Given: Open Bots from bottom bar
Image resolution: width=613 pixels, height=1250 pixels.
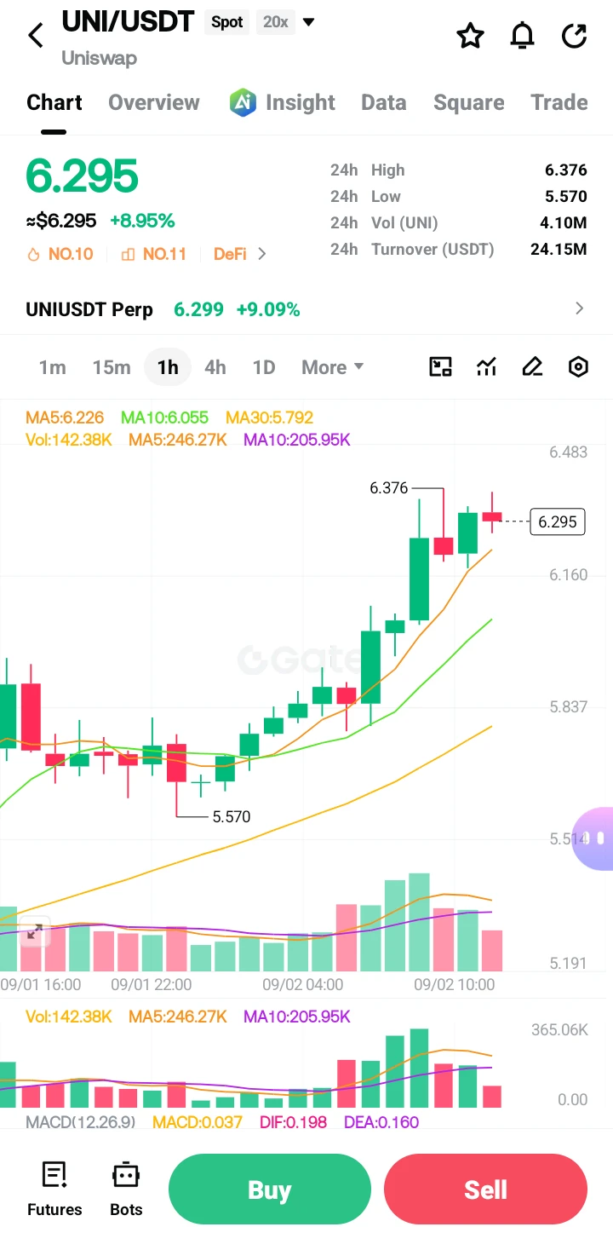Looking at the screenshot, I should 126,1190.
